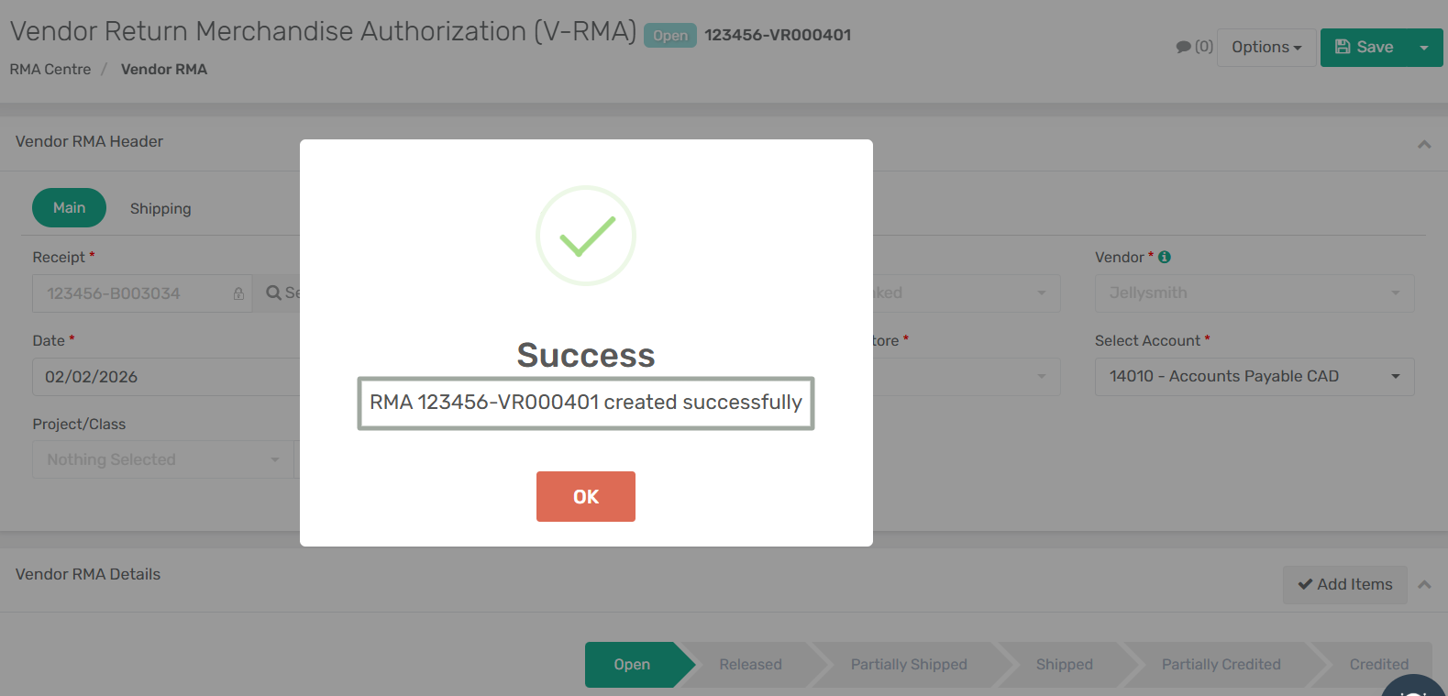The image size is (1448, 696).
Task: Click the green success checkmark icon
Action: tap(586, 236)
